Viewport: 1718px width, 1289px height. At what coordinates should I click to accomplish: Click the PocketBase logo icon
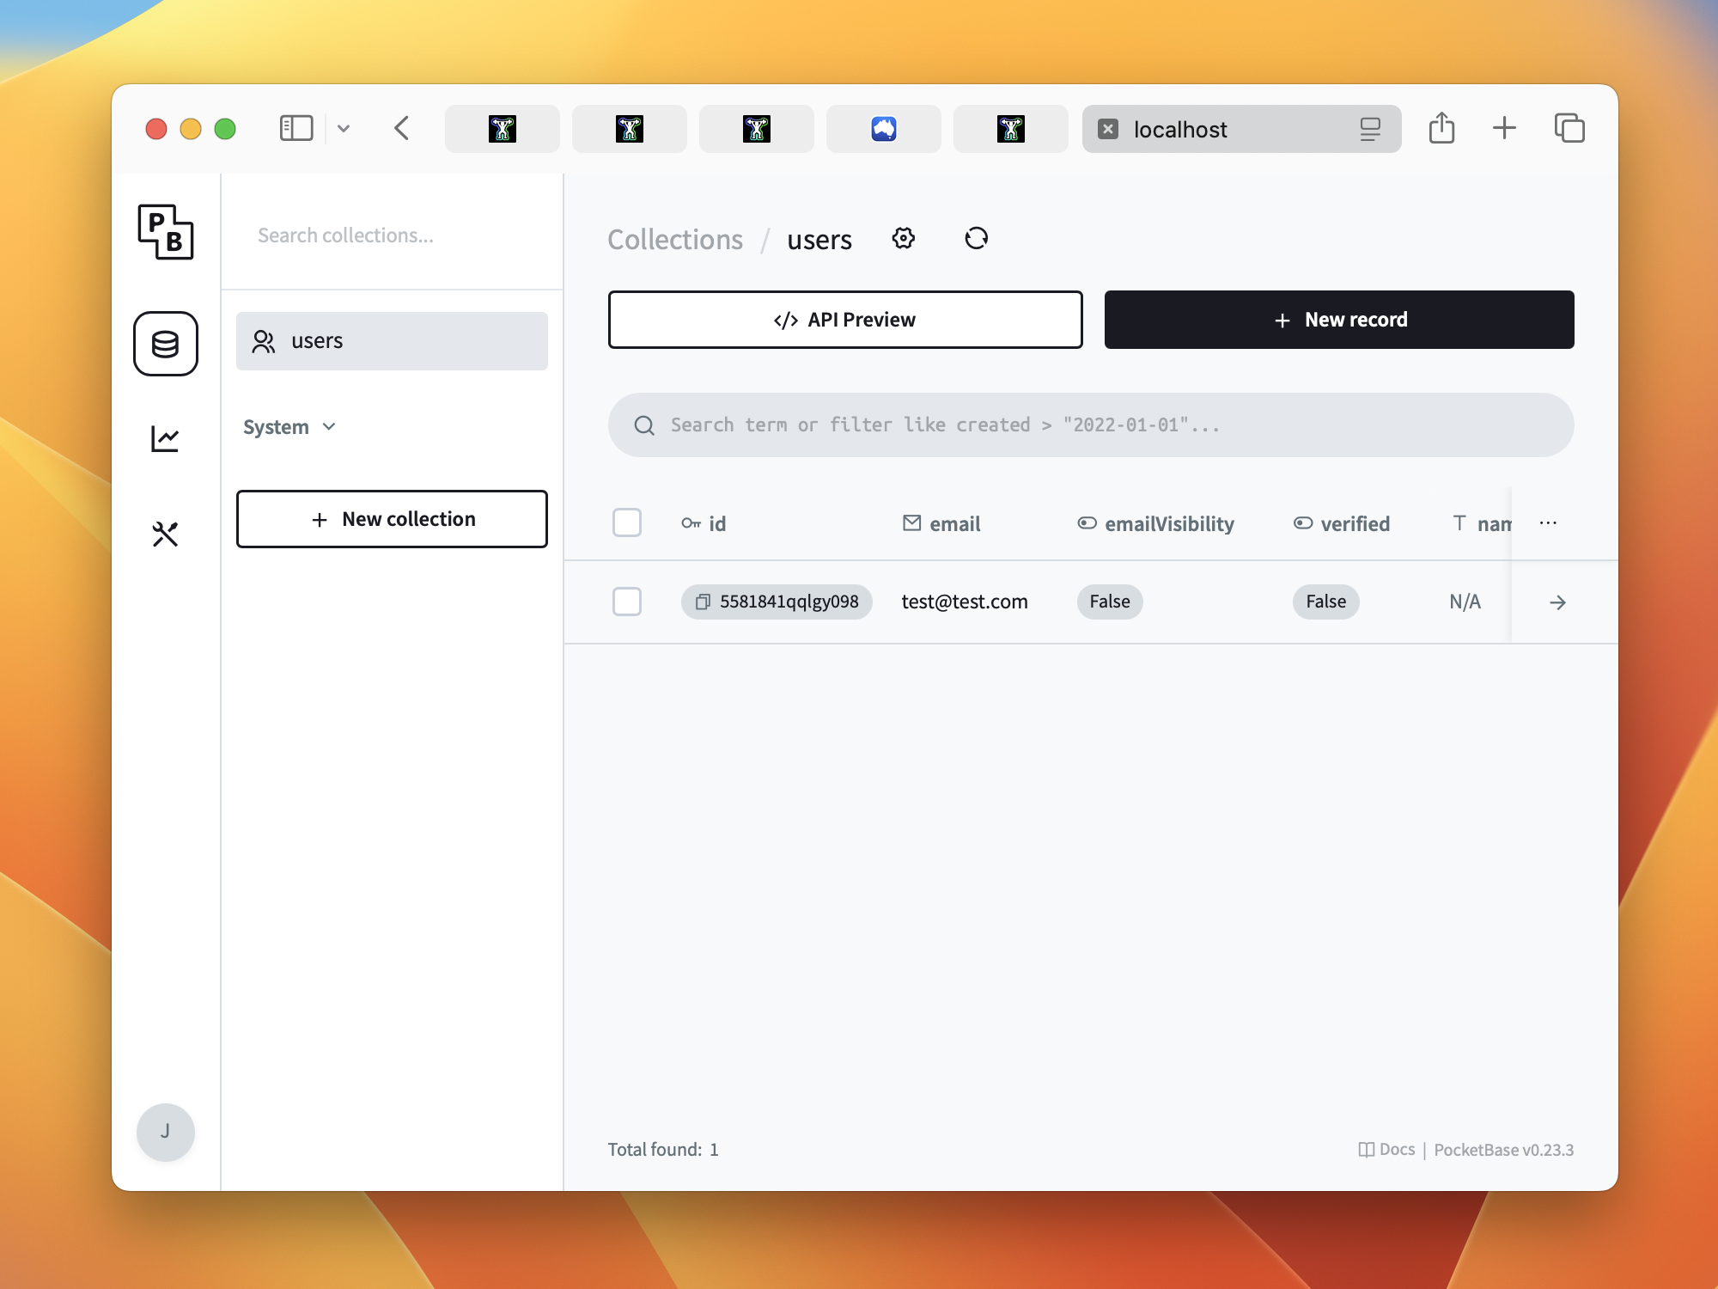point(166,232)
